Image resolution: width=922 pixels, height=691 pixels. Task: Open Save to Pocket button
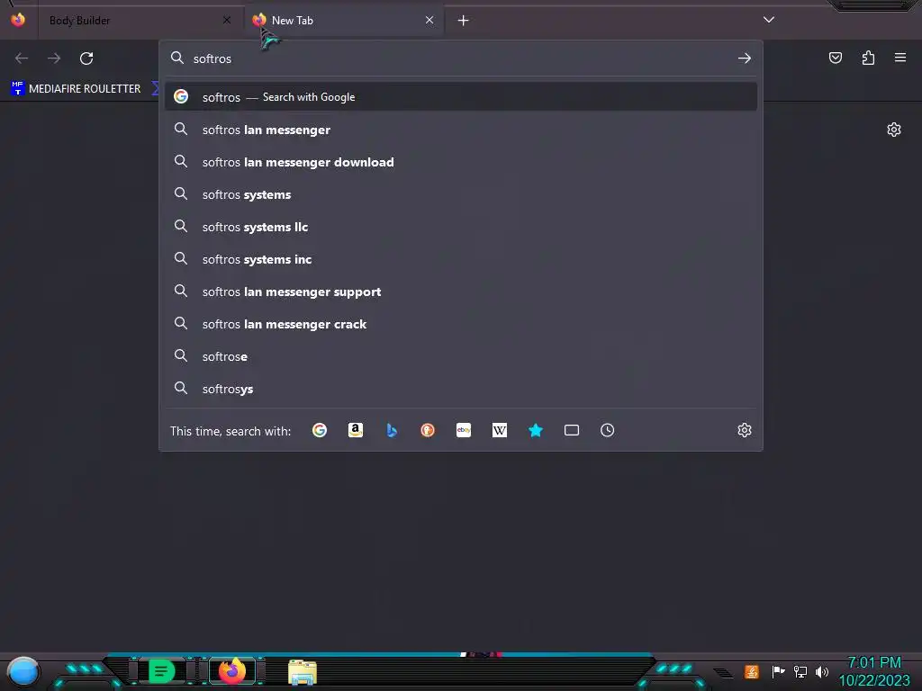click(x=835, y=58)
